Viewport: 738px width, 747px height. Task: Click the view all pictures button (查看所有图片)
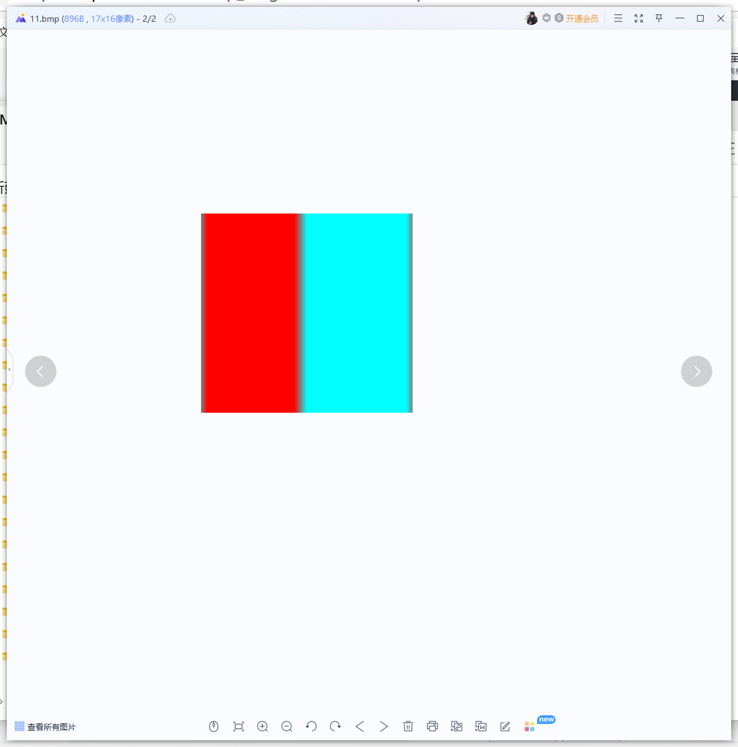pos(45,727)
